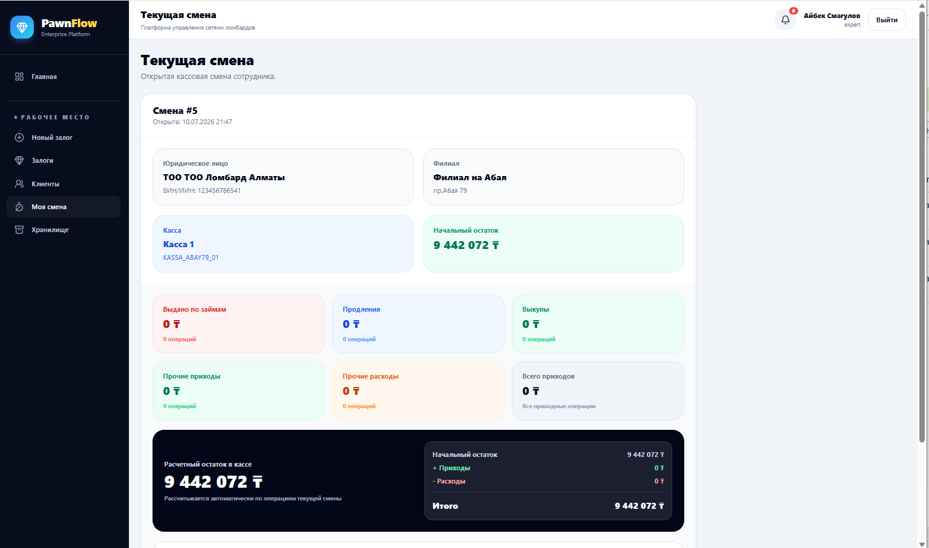The image size is (929, 548).
Task: Go to Новый залог menu item
Action: (63, 137)
